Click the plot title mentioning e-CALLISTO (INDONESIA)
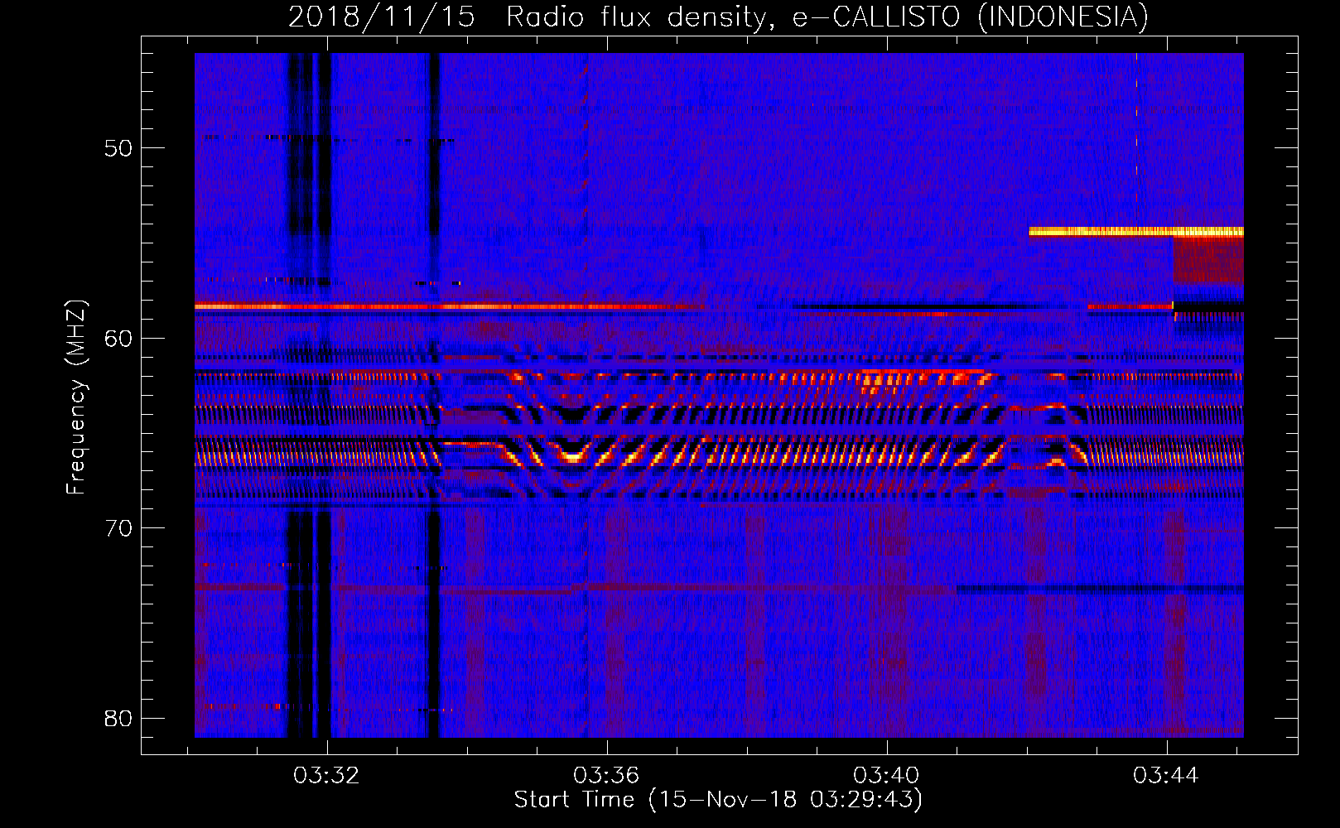This screenshot has width=1340, height=828. coord(718,17)
